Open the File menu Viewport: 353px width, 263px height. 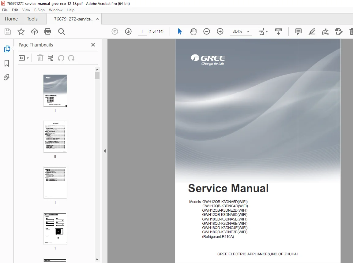(5, 10)
